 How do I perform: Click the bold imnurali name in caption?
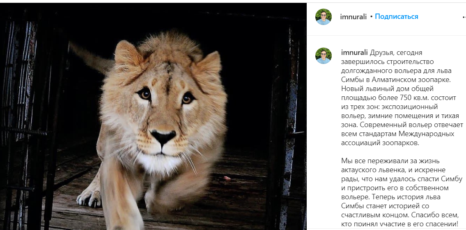tap(354, 53)
